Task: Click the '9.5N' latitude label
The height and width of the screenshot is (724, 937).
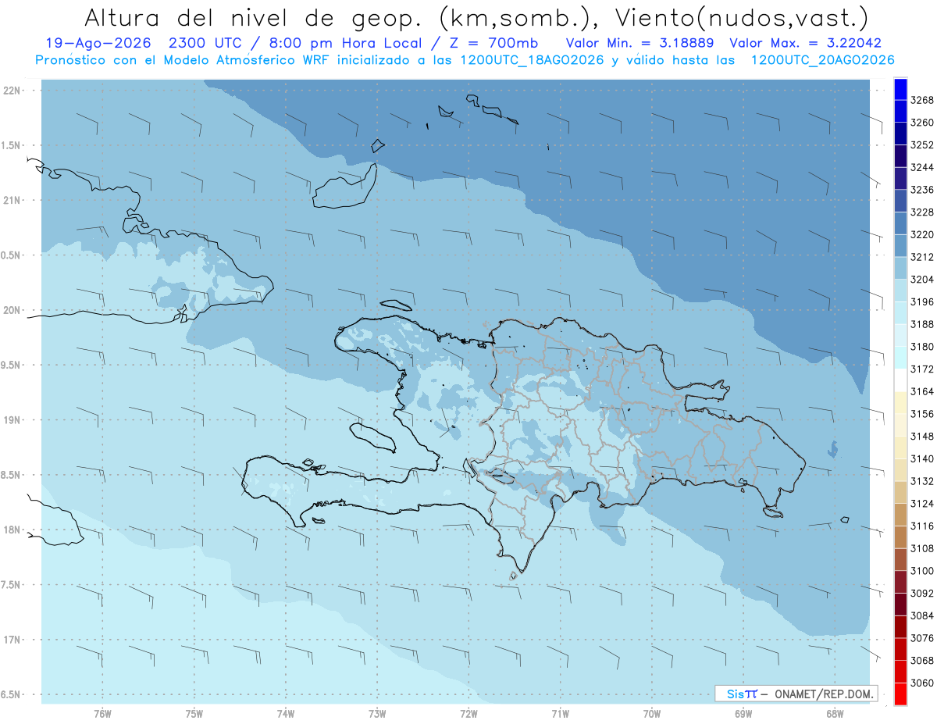Action: coord(11,366)
